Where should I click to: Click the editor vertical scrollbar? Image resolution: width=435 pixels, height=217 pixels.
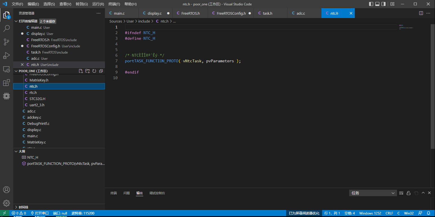coord(433,86)
